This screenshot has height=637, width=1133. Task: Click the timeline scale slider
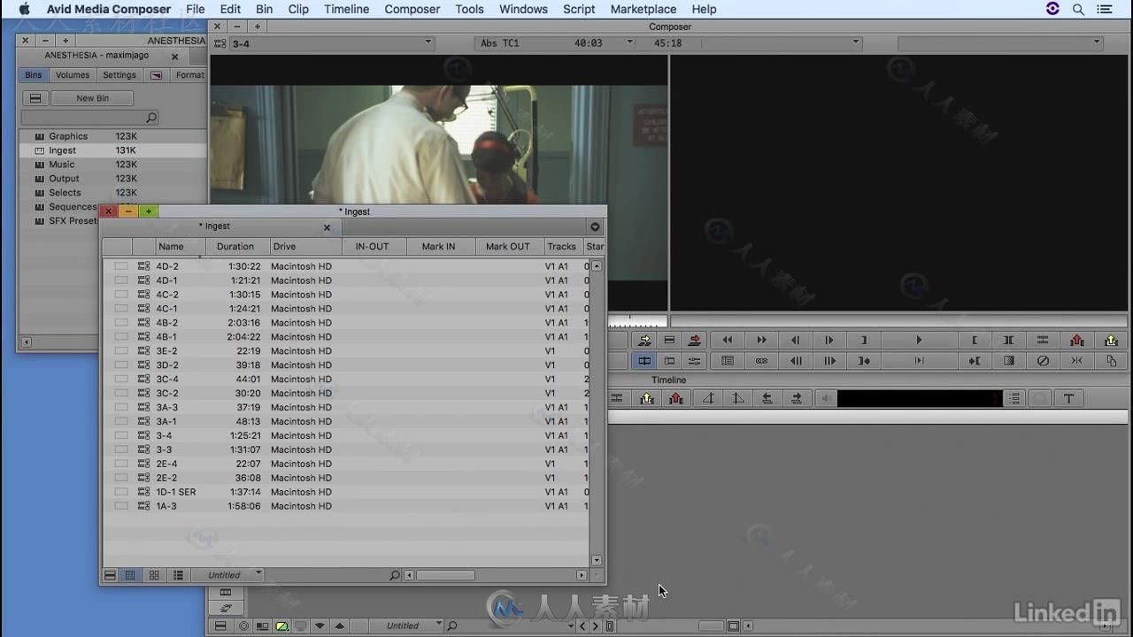(x=712, y=626)
